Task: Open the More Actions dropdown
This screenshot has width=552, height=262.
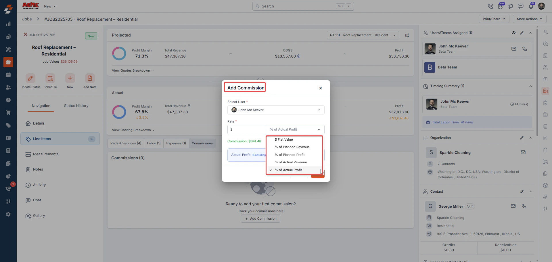Action: [530, 19]
